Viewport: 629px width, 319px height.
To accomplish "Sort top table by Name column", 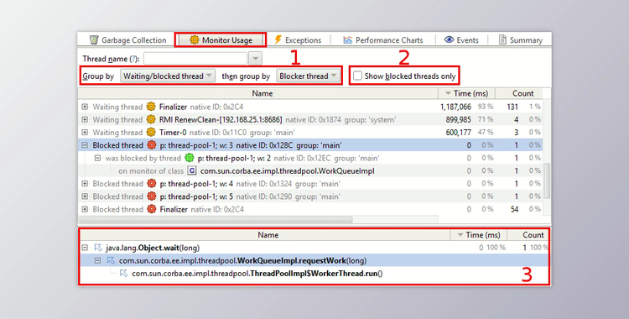I will click(263, 93).
